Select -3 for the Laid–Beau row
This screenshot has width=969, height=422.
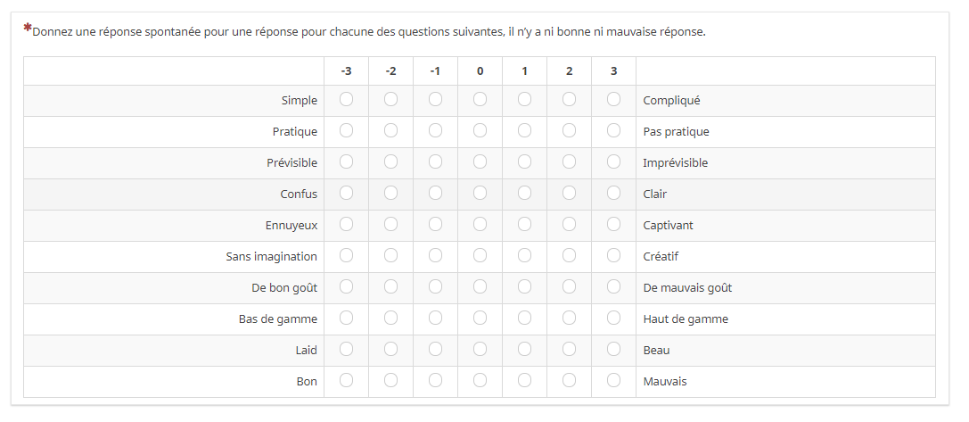pyautogui.click(x=346, y=350)
